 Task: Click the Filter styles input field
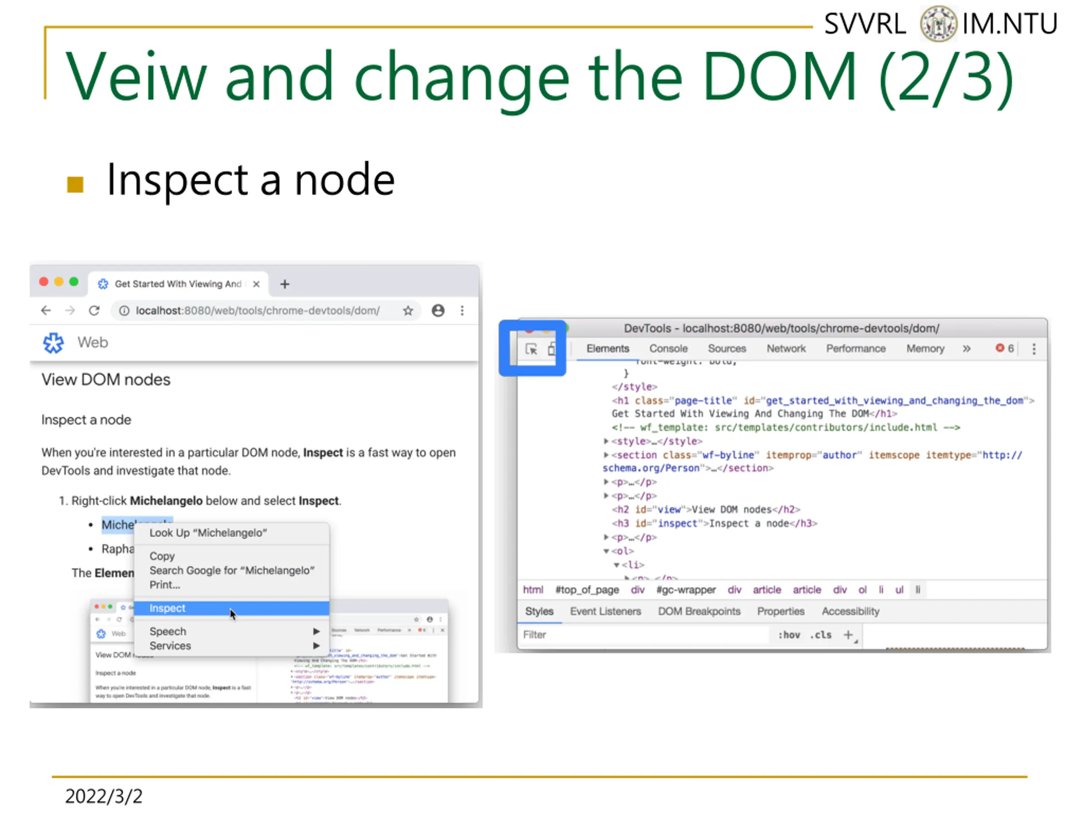pos(644,635)
